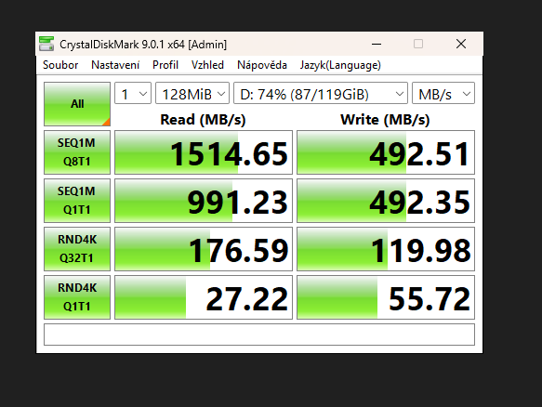Screen dimensions: 542x407
Task: Click the Read (MB/s) column header
Action: click(x=203, y=120)
